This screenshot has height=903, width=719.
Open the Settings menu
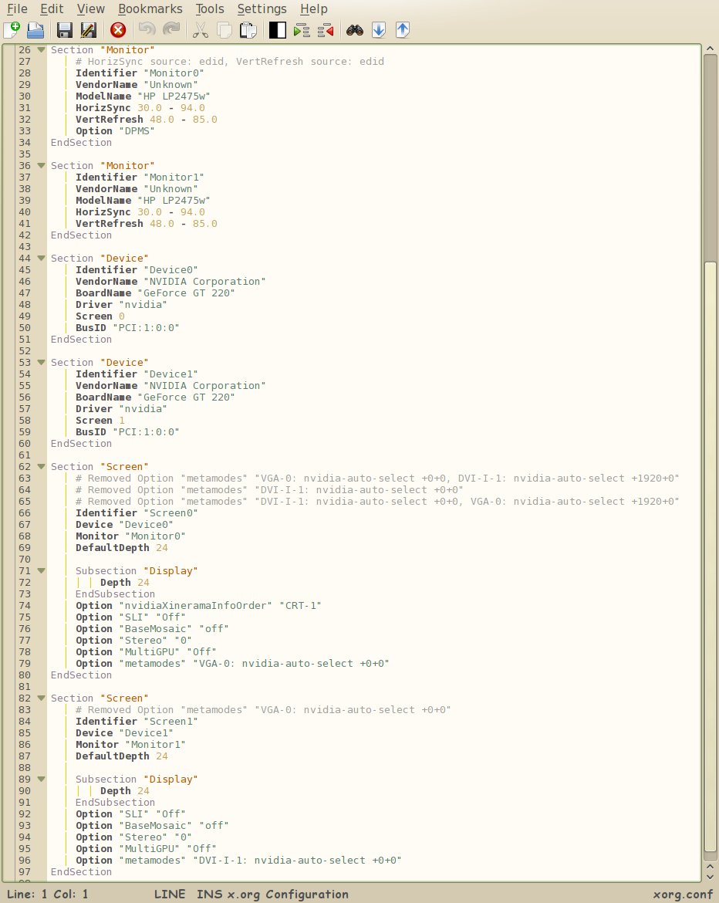262,8
